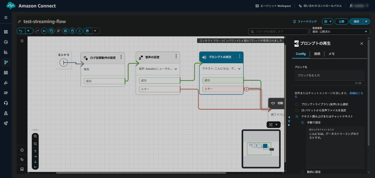Image resolution: width=375 pixels, height=178 pixels.
Task: Expand the テキスト: こんにちは details chevron
Action: (x=239, y=69)
